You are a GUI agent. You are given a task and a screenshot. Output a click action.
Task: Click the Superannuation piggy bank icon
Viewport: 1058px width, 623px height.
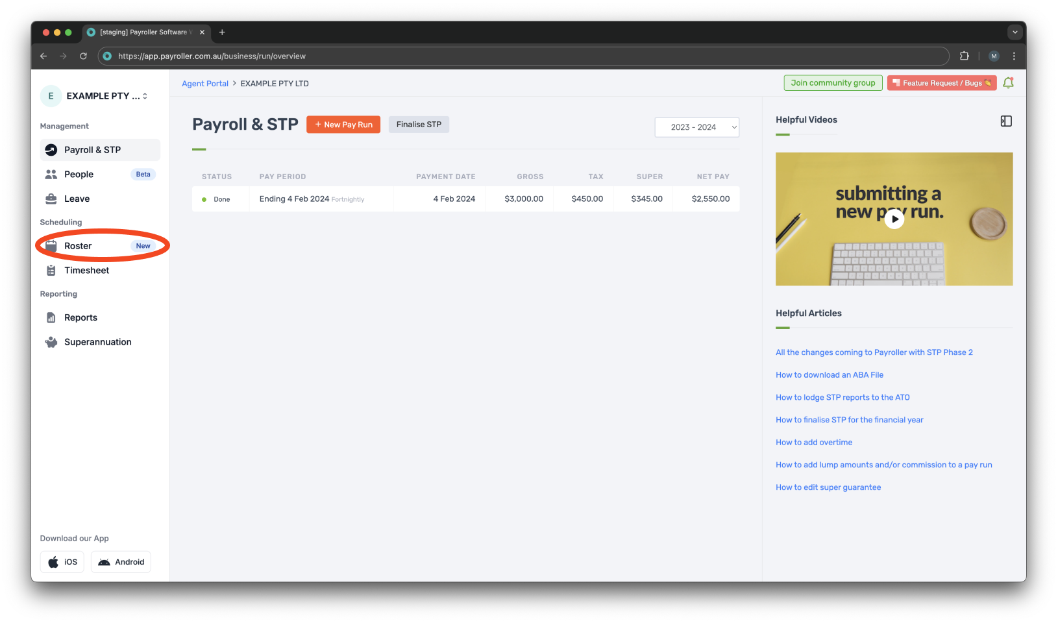(51, 343)
